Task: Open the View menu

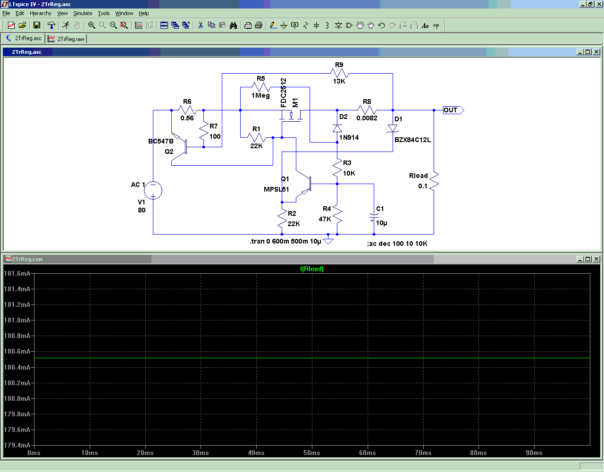Action: (x=62, y=13)
